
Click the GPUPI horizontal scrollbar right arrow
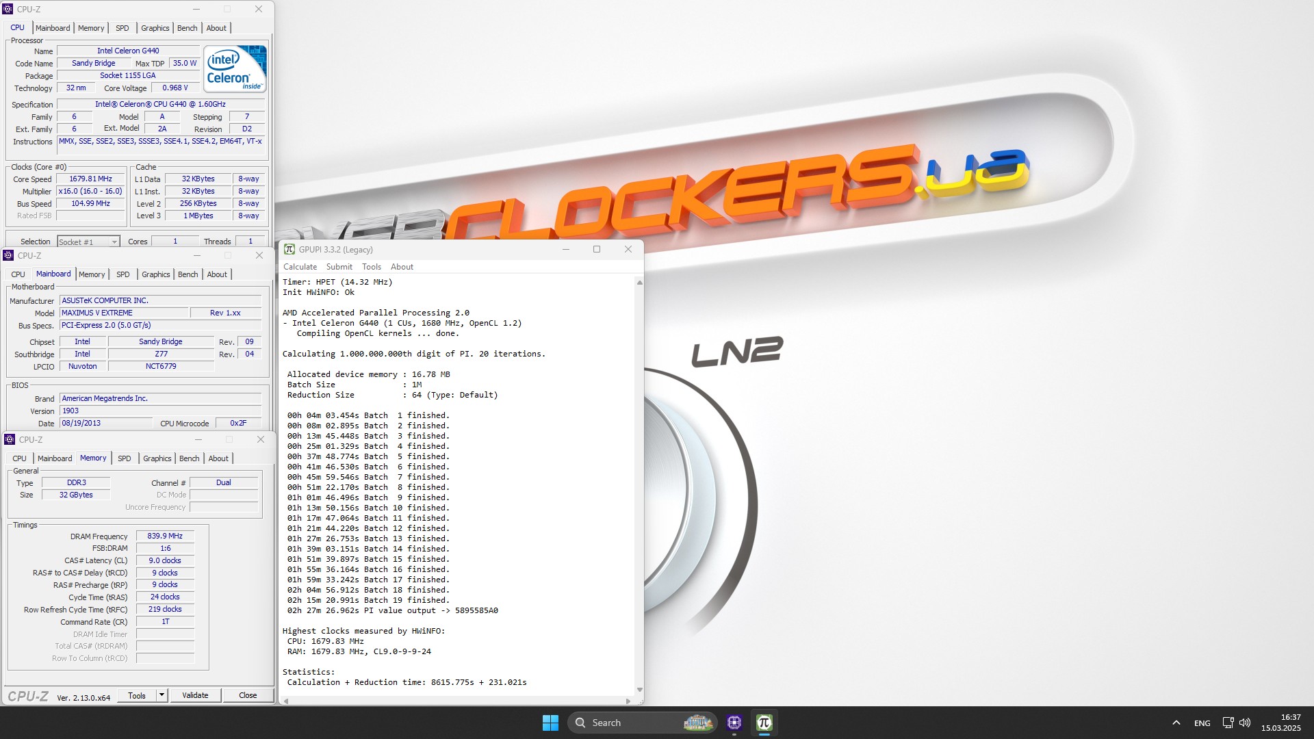pyautogui.click(x=628, y=701)
